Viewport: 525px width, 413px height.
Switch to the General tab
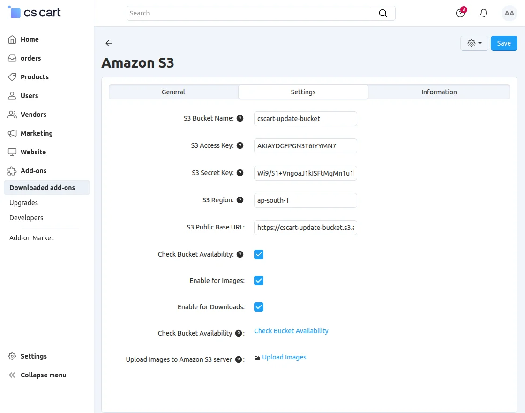click(173, 92)
